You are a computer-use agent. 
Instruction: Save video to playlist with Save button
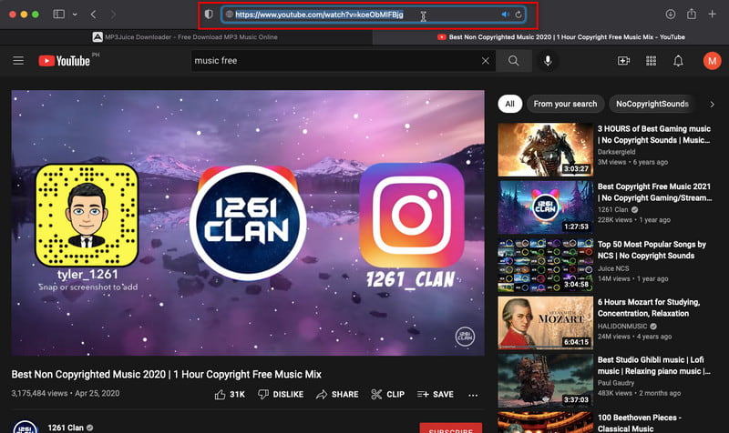click(x=436, y=395)
